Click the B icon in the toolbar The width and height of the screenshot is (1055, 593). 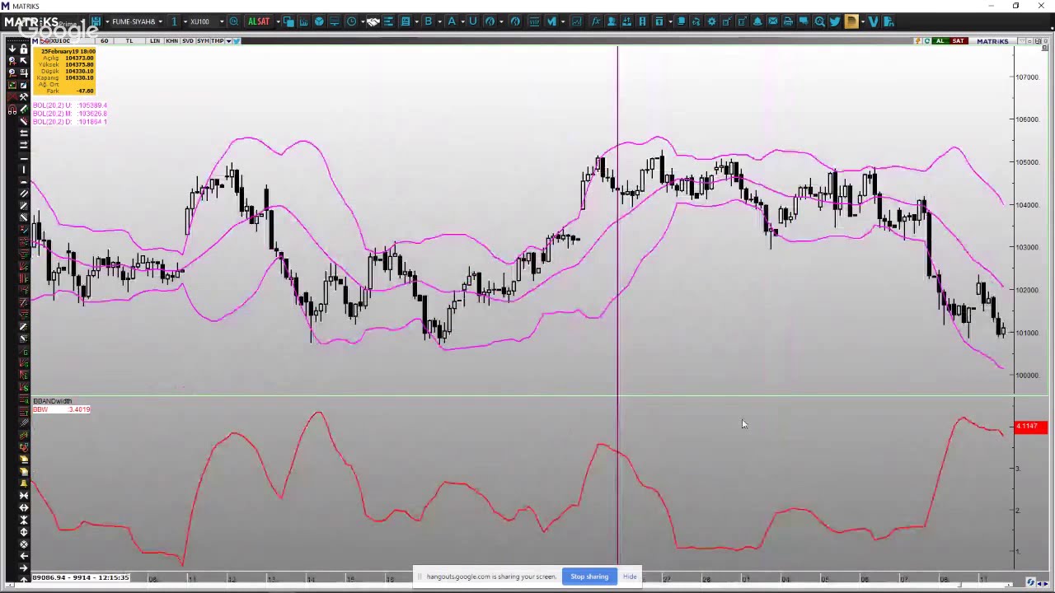[x=429, y=21]
